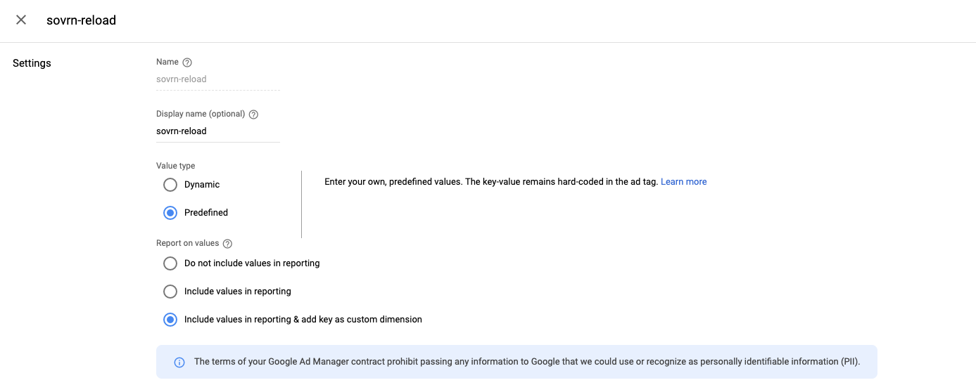The height and width of the screenshot is (392, 976).
Task: Click the Display name (optional) label
Action: pos(201,114)
